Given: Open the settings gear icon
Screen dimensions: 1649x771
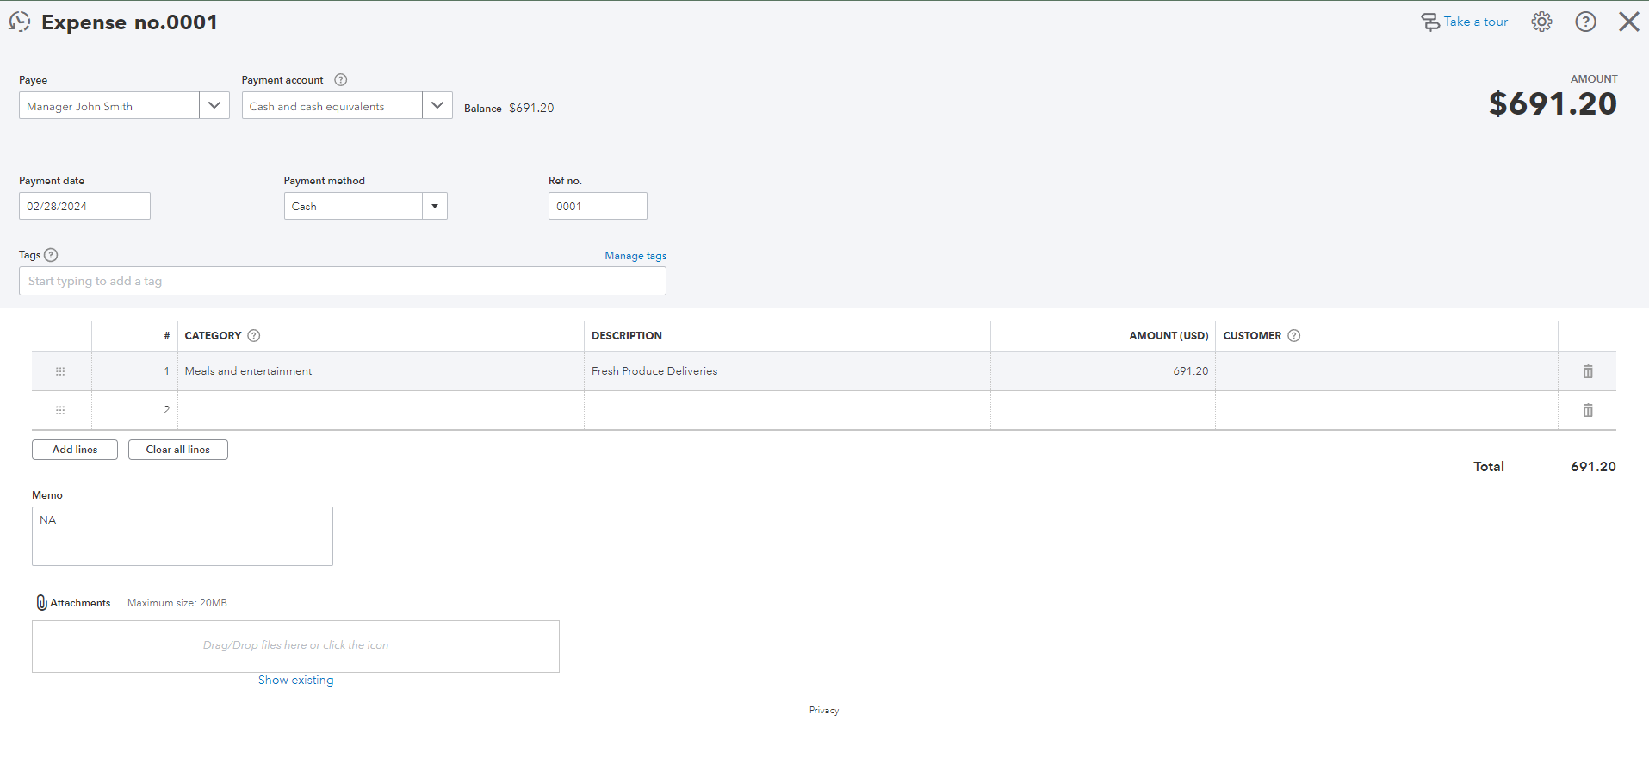Looking at the screenshot, I should 1541,22.
